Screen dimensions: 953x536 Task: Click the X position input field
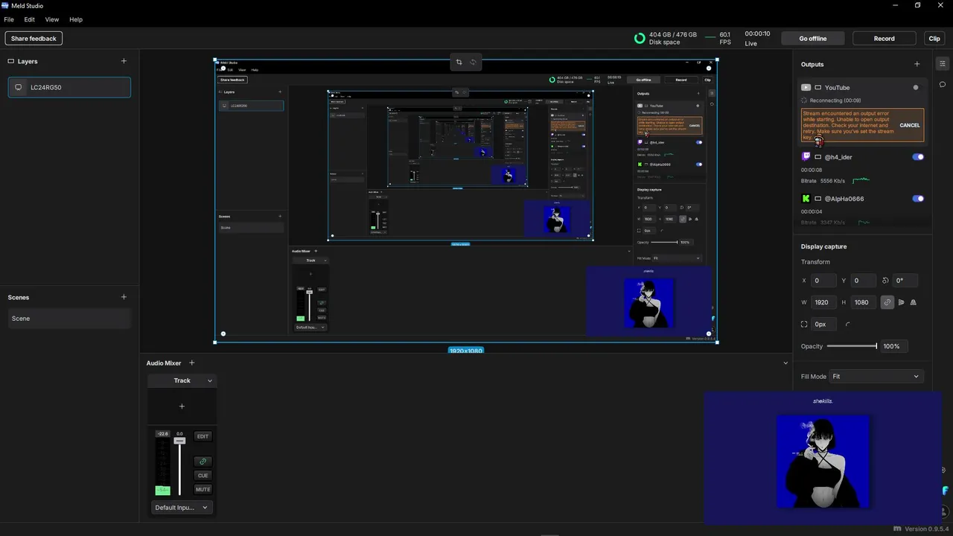pos(823,281)
